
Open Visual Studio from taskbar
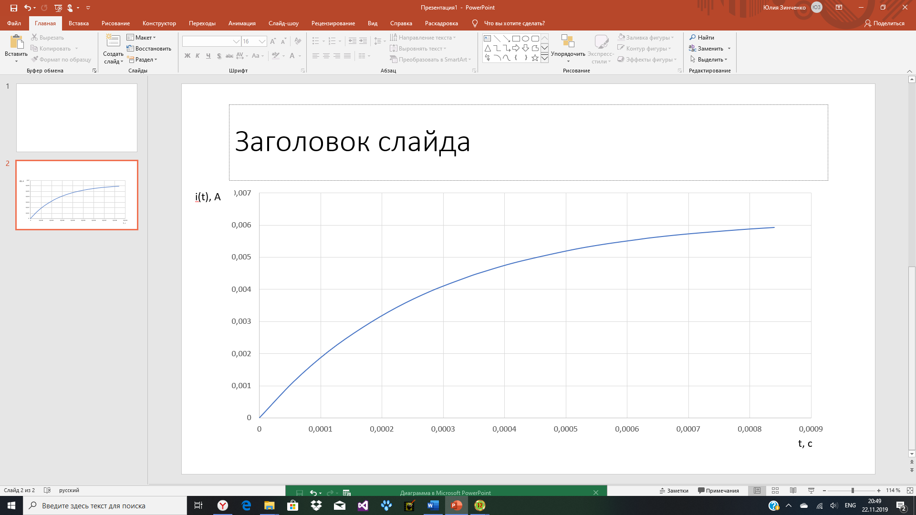(363, 505)
